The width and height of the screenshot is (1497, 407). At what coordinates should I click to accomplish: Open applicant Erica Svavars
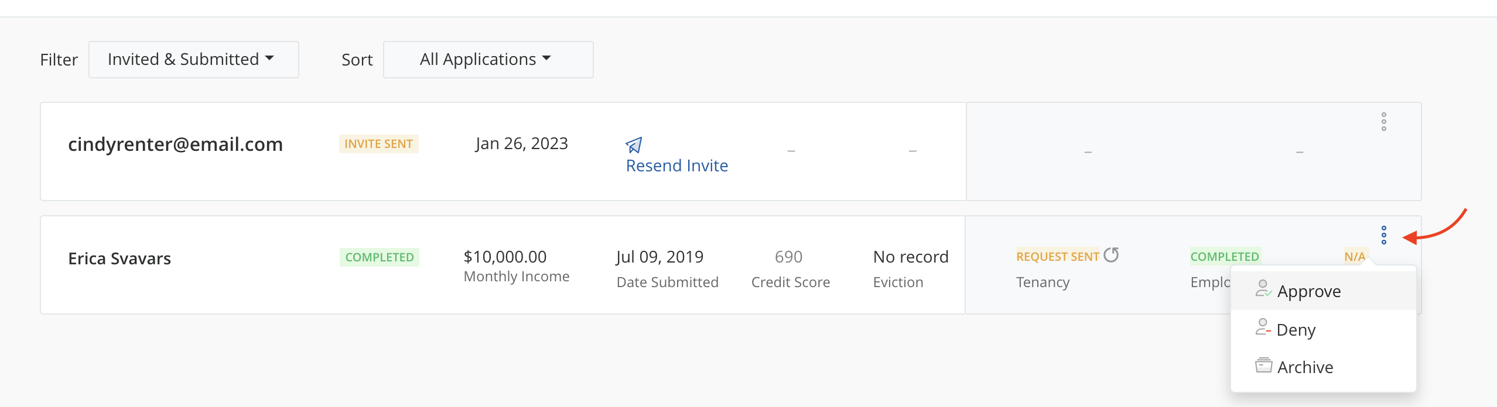coord(119,258)
